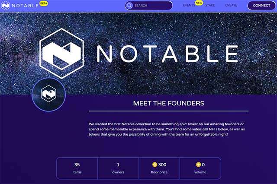Click the gold coin icon beside volume 0
Image resolution: width=277 pixels, height=184 pixels.
point(198,165)
